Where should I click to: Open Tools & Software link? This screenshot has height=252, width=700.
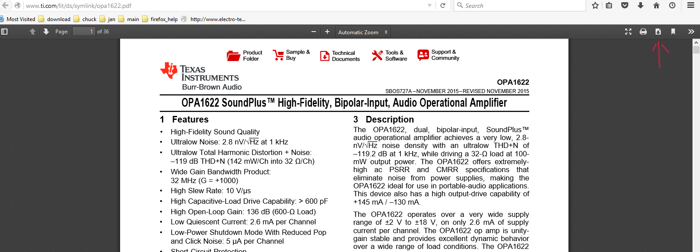(389, 55)
